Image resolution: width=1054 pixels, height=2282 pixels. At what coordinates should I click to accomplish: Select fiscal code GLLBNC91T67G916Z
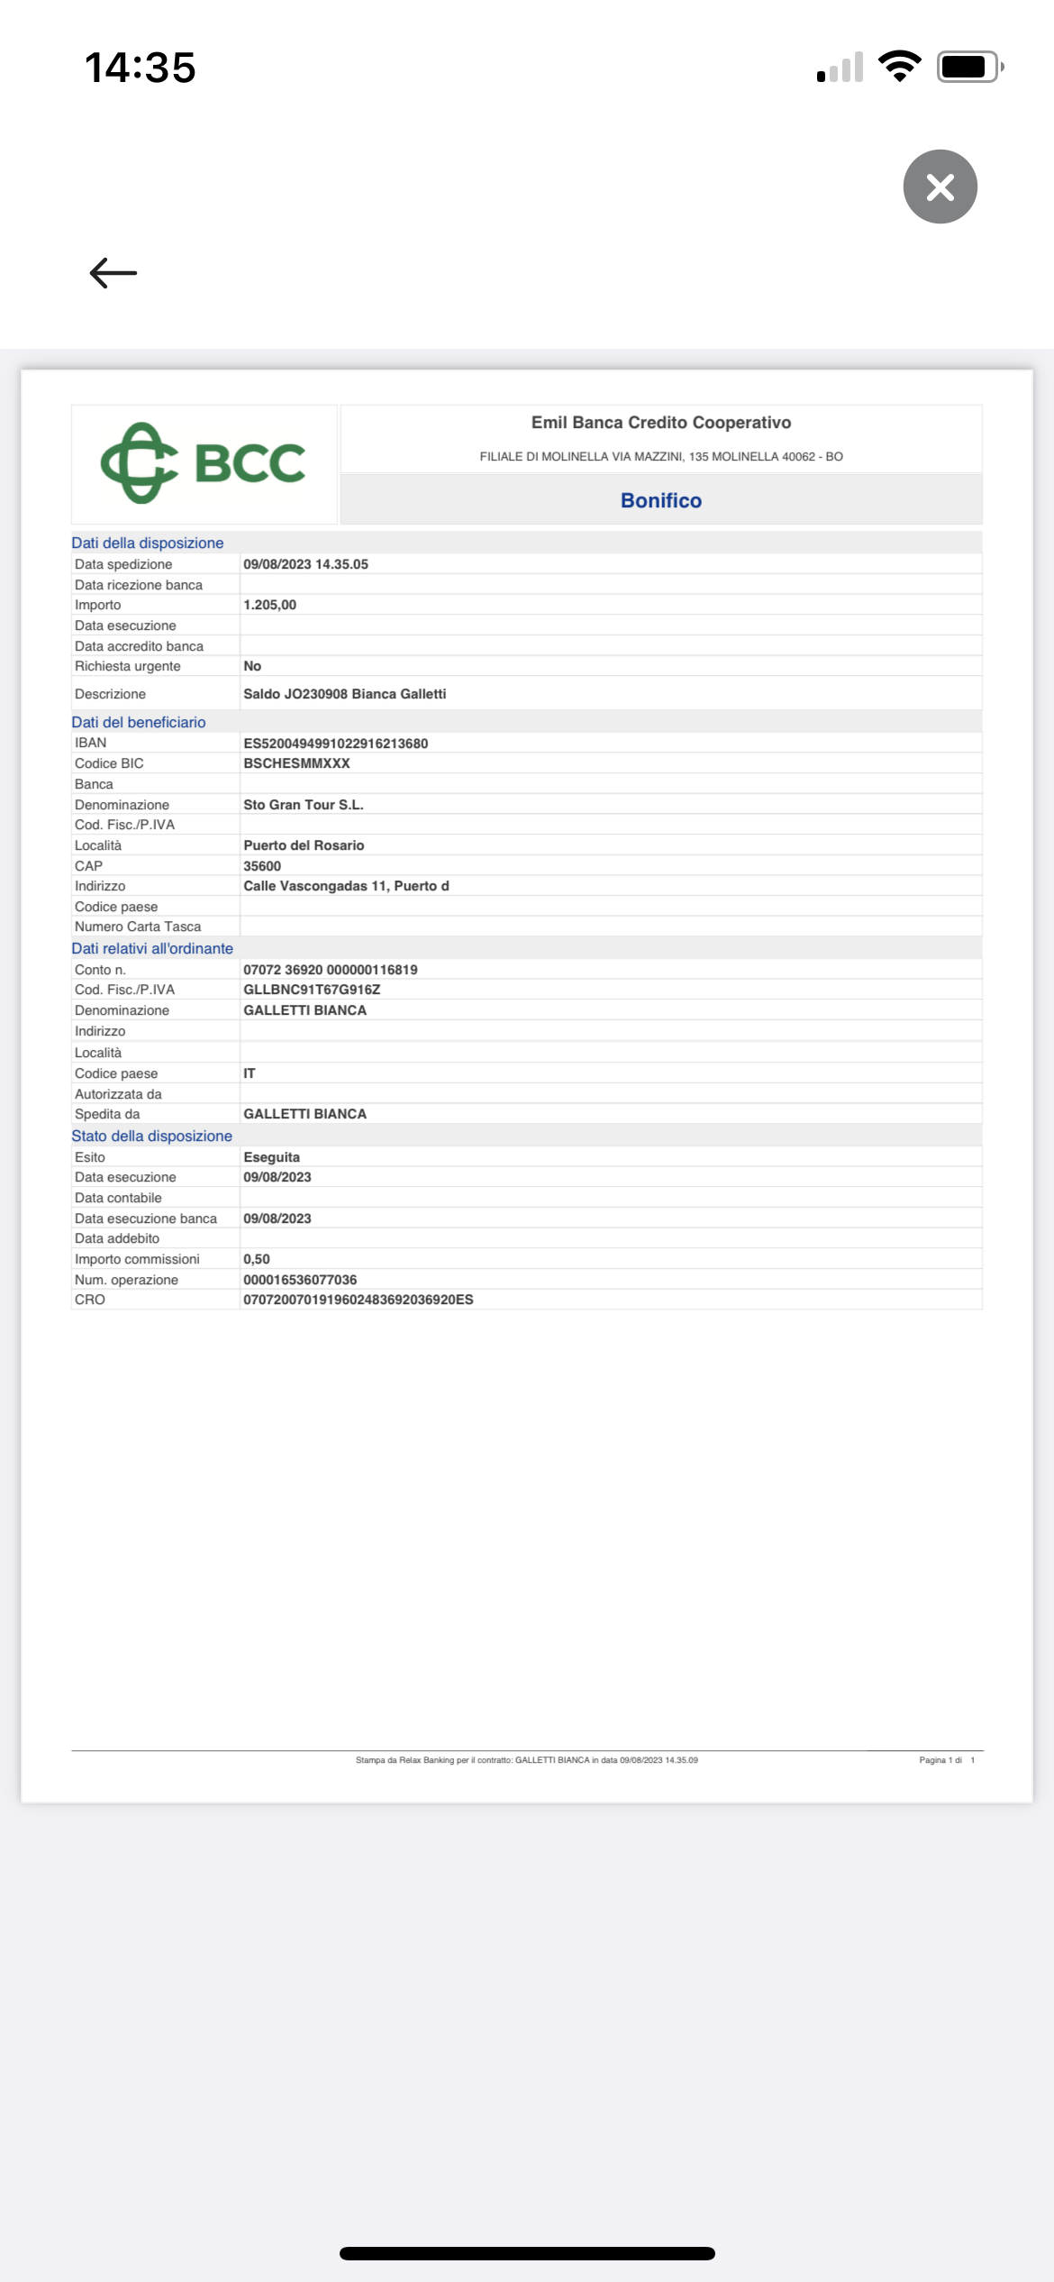click(312, 990)
